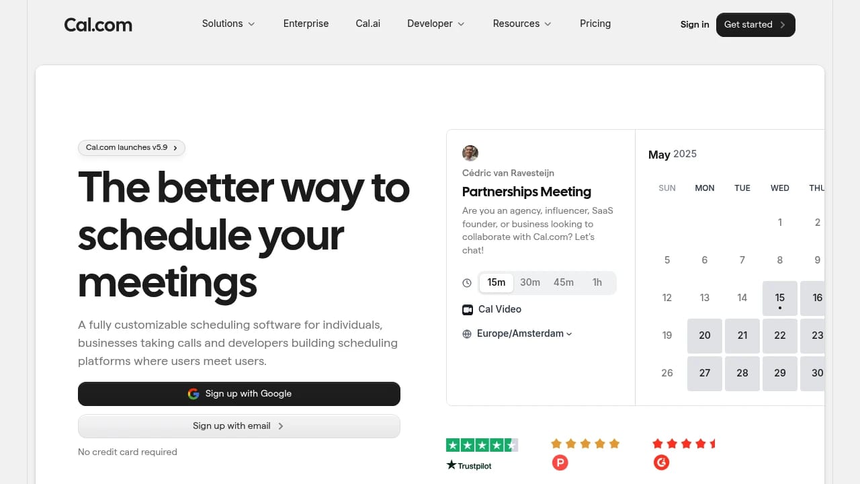Go to the Pricing page
This screenshot has width=860, height=484.
[595, 24]
